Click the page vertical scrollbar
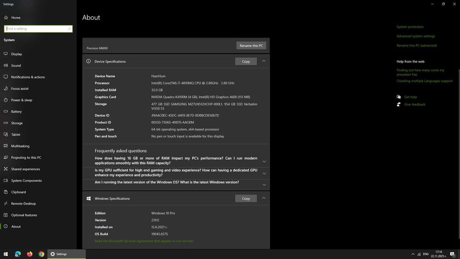460x259 pixels. (x=459, y=154)
